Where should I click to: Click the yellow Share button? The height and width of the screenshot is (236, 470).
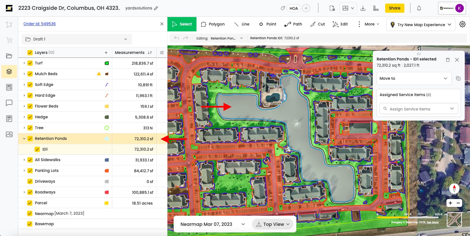[x=394, y=8]
